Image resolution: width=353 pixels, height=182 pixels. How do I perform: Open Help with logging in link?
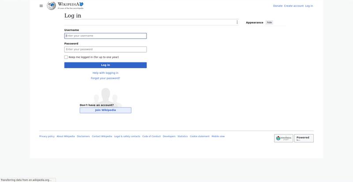[105, 73]
